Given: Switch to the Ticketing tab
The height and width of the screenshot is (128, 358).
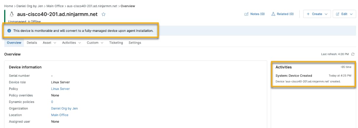Looking at the screenshot, I should click(x=116, y=43).
